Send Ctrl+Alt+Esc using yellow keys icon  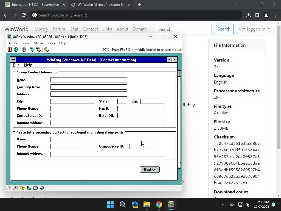tap(38, 49)
